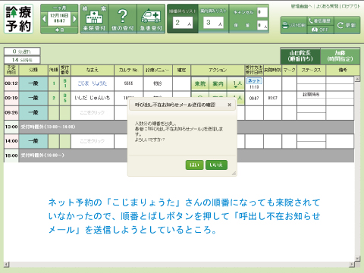Close the 呼び出し不在お知らせメール dialog
364x273 pixels.
pyautogui.click(x=229, y=105)
